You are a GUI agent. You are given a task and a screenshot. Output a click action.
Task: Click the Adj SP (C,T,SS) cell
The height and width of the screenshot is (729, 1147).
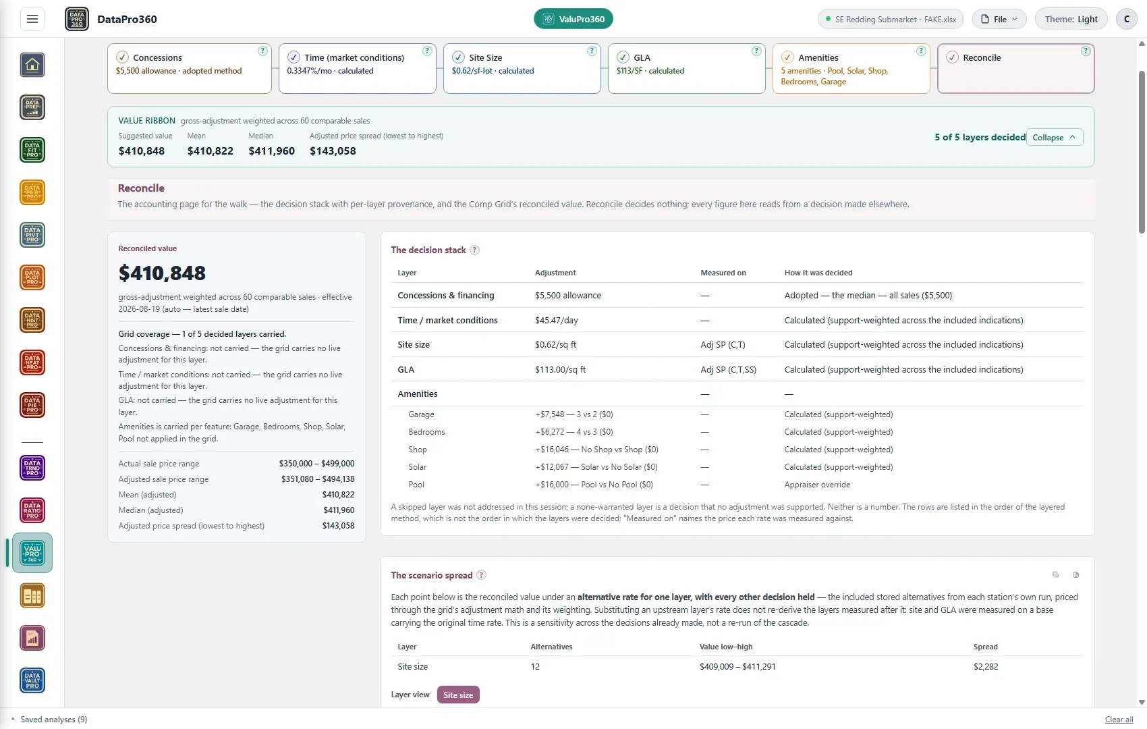click(728, 370)
